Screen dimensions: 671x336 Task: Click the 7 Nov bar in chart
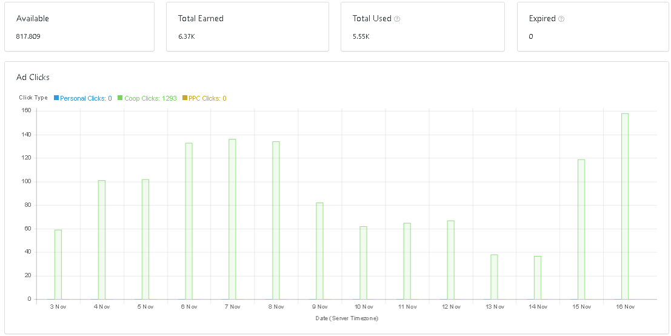232,219
